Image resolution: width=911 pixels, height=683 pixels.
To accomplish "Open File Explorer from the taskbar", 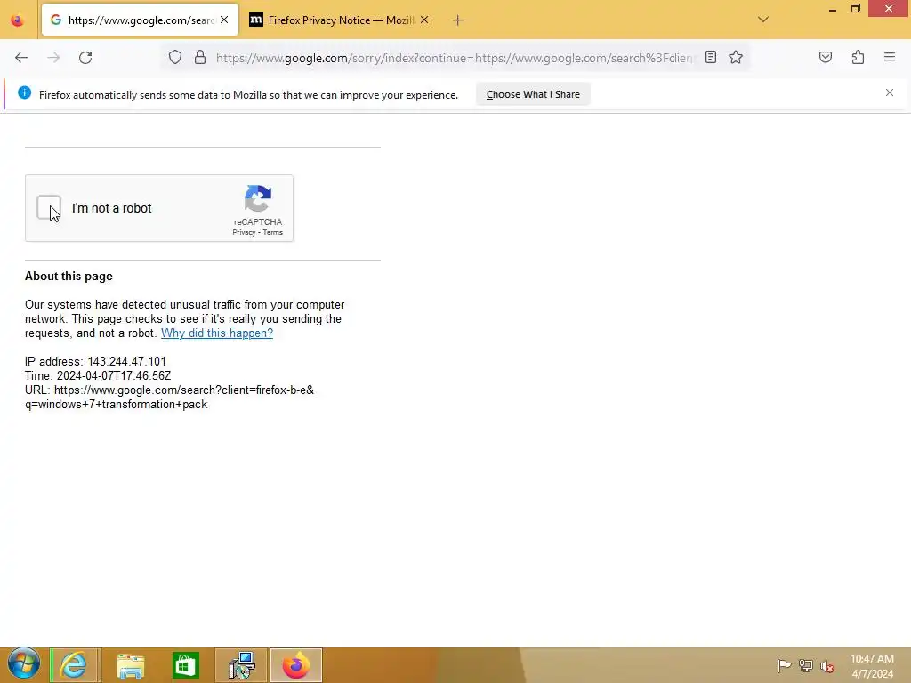I will pyautogui.click(x=130, y=665).
